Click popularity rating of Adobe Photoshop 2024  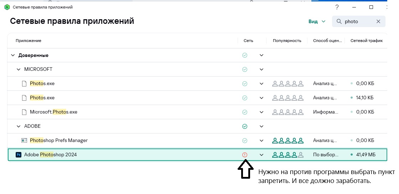point(288,154)
